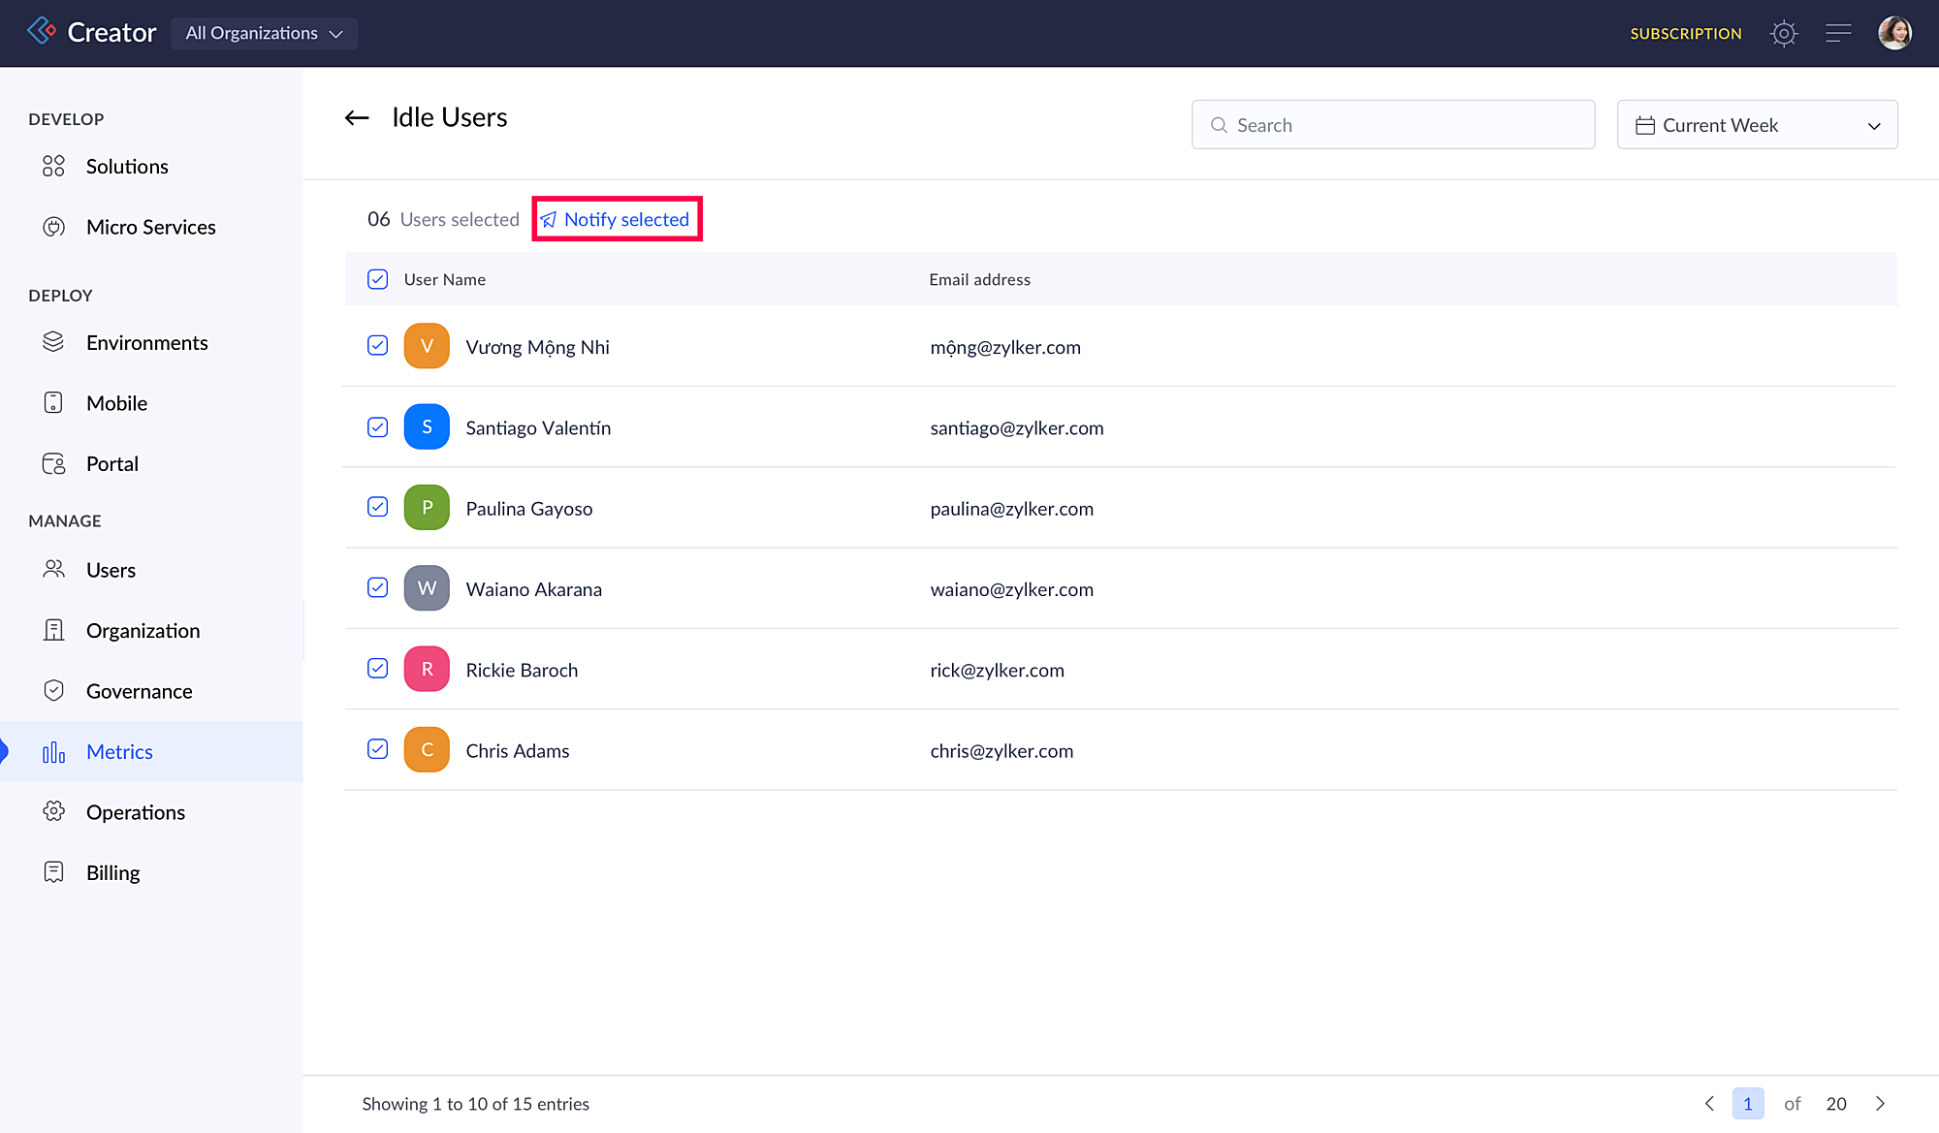
Task: Deselect Santiago Valentín's checkbox
Action: [x=378, y=427]
